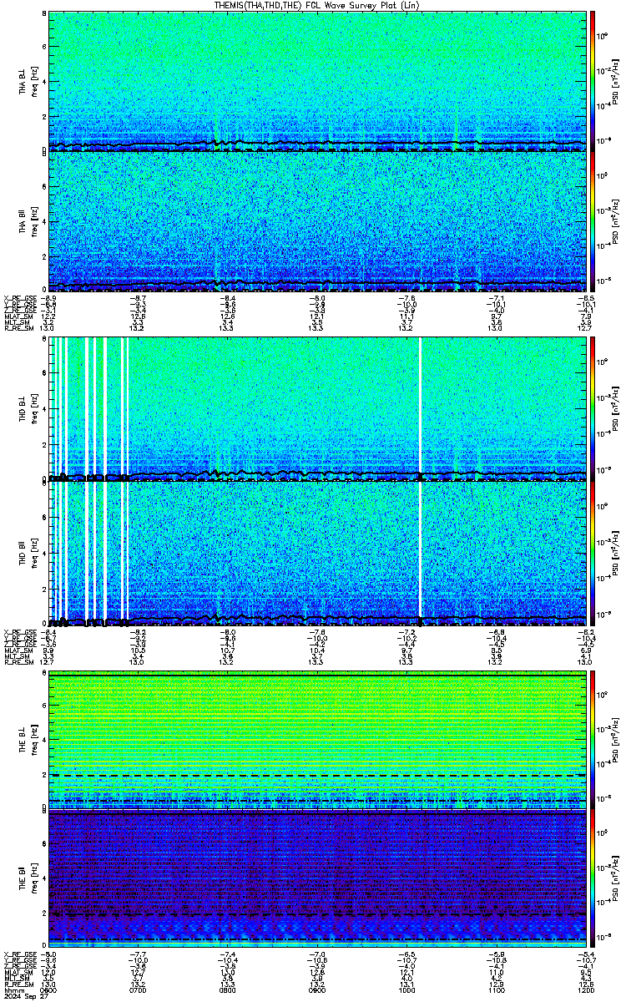Click the THEMIS FGL Wave Survey Plot title
Image resolution: width=626 pixels, height=1002 pixels.
click(x=318, y=5)
